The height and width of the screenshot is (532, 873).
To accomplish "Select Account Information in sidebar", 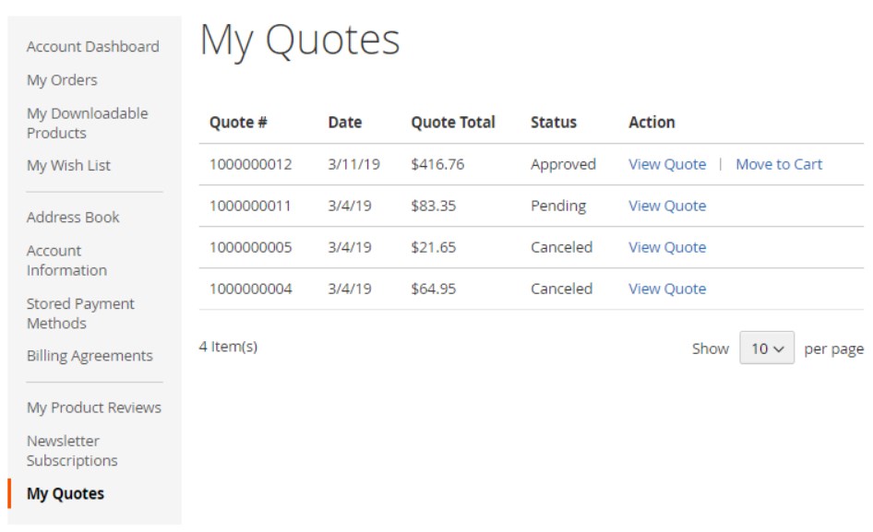I will point(66,260).
